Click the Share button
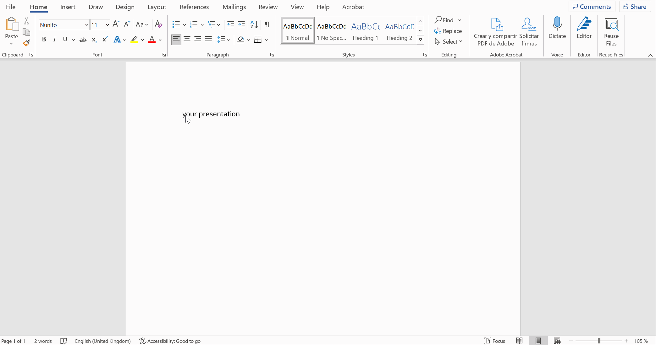 pyautogui.click(x=635, y=7)
